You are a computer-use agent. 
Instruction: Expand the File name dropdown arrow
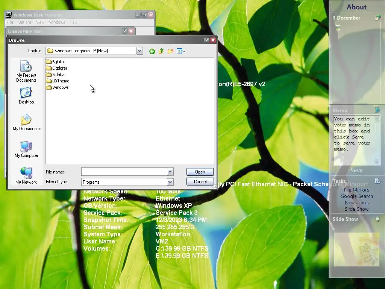[170, 172]
